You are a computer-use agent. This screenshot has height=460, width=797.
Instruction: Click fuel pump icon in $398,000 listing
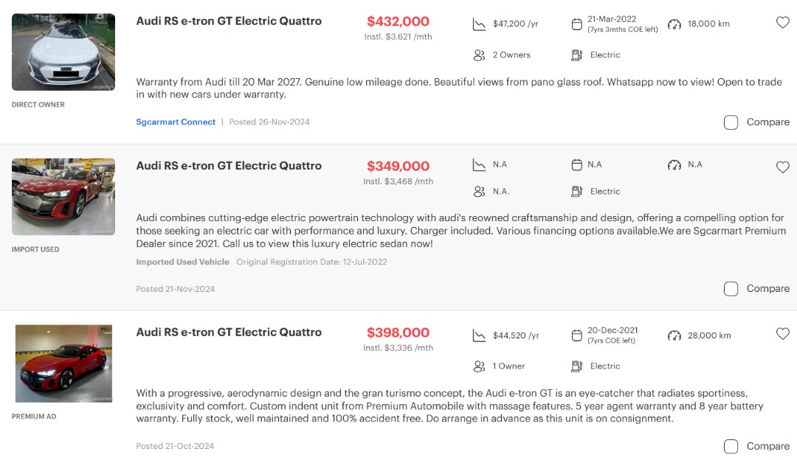click(577, 366)
